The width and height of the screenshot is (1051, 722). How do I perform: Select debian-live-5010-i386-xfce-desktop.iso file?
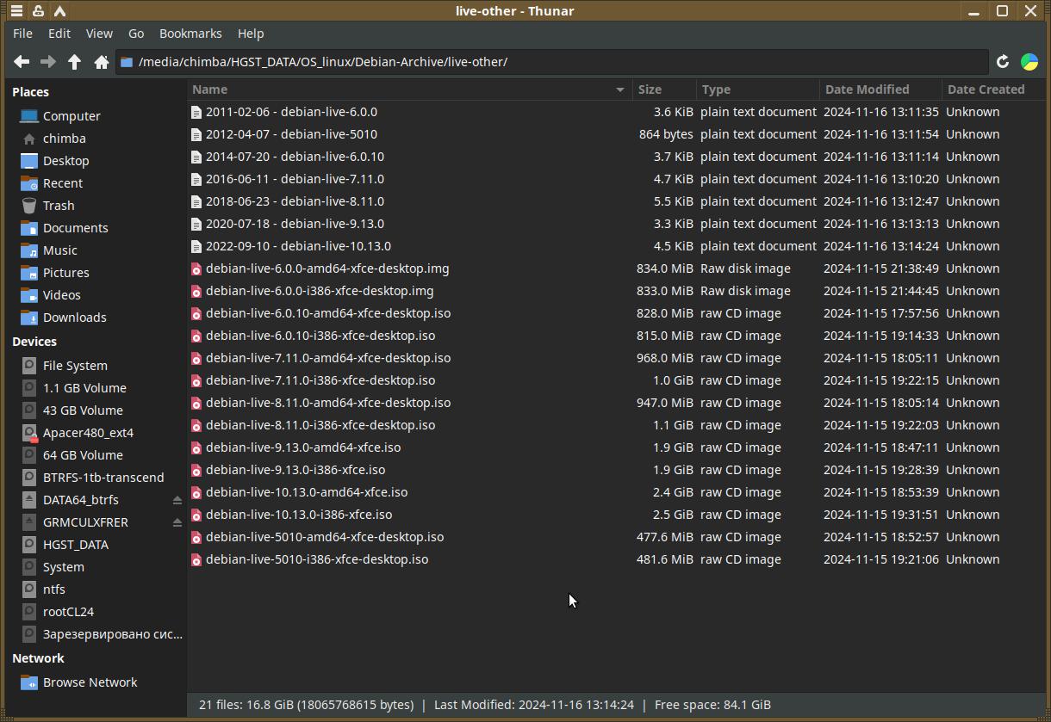[317, 559]
